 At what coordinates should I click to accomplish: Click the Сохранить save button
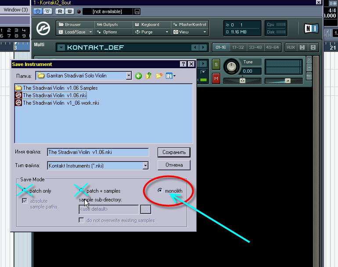point(174,152)
